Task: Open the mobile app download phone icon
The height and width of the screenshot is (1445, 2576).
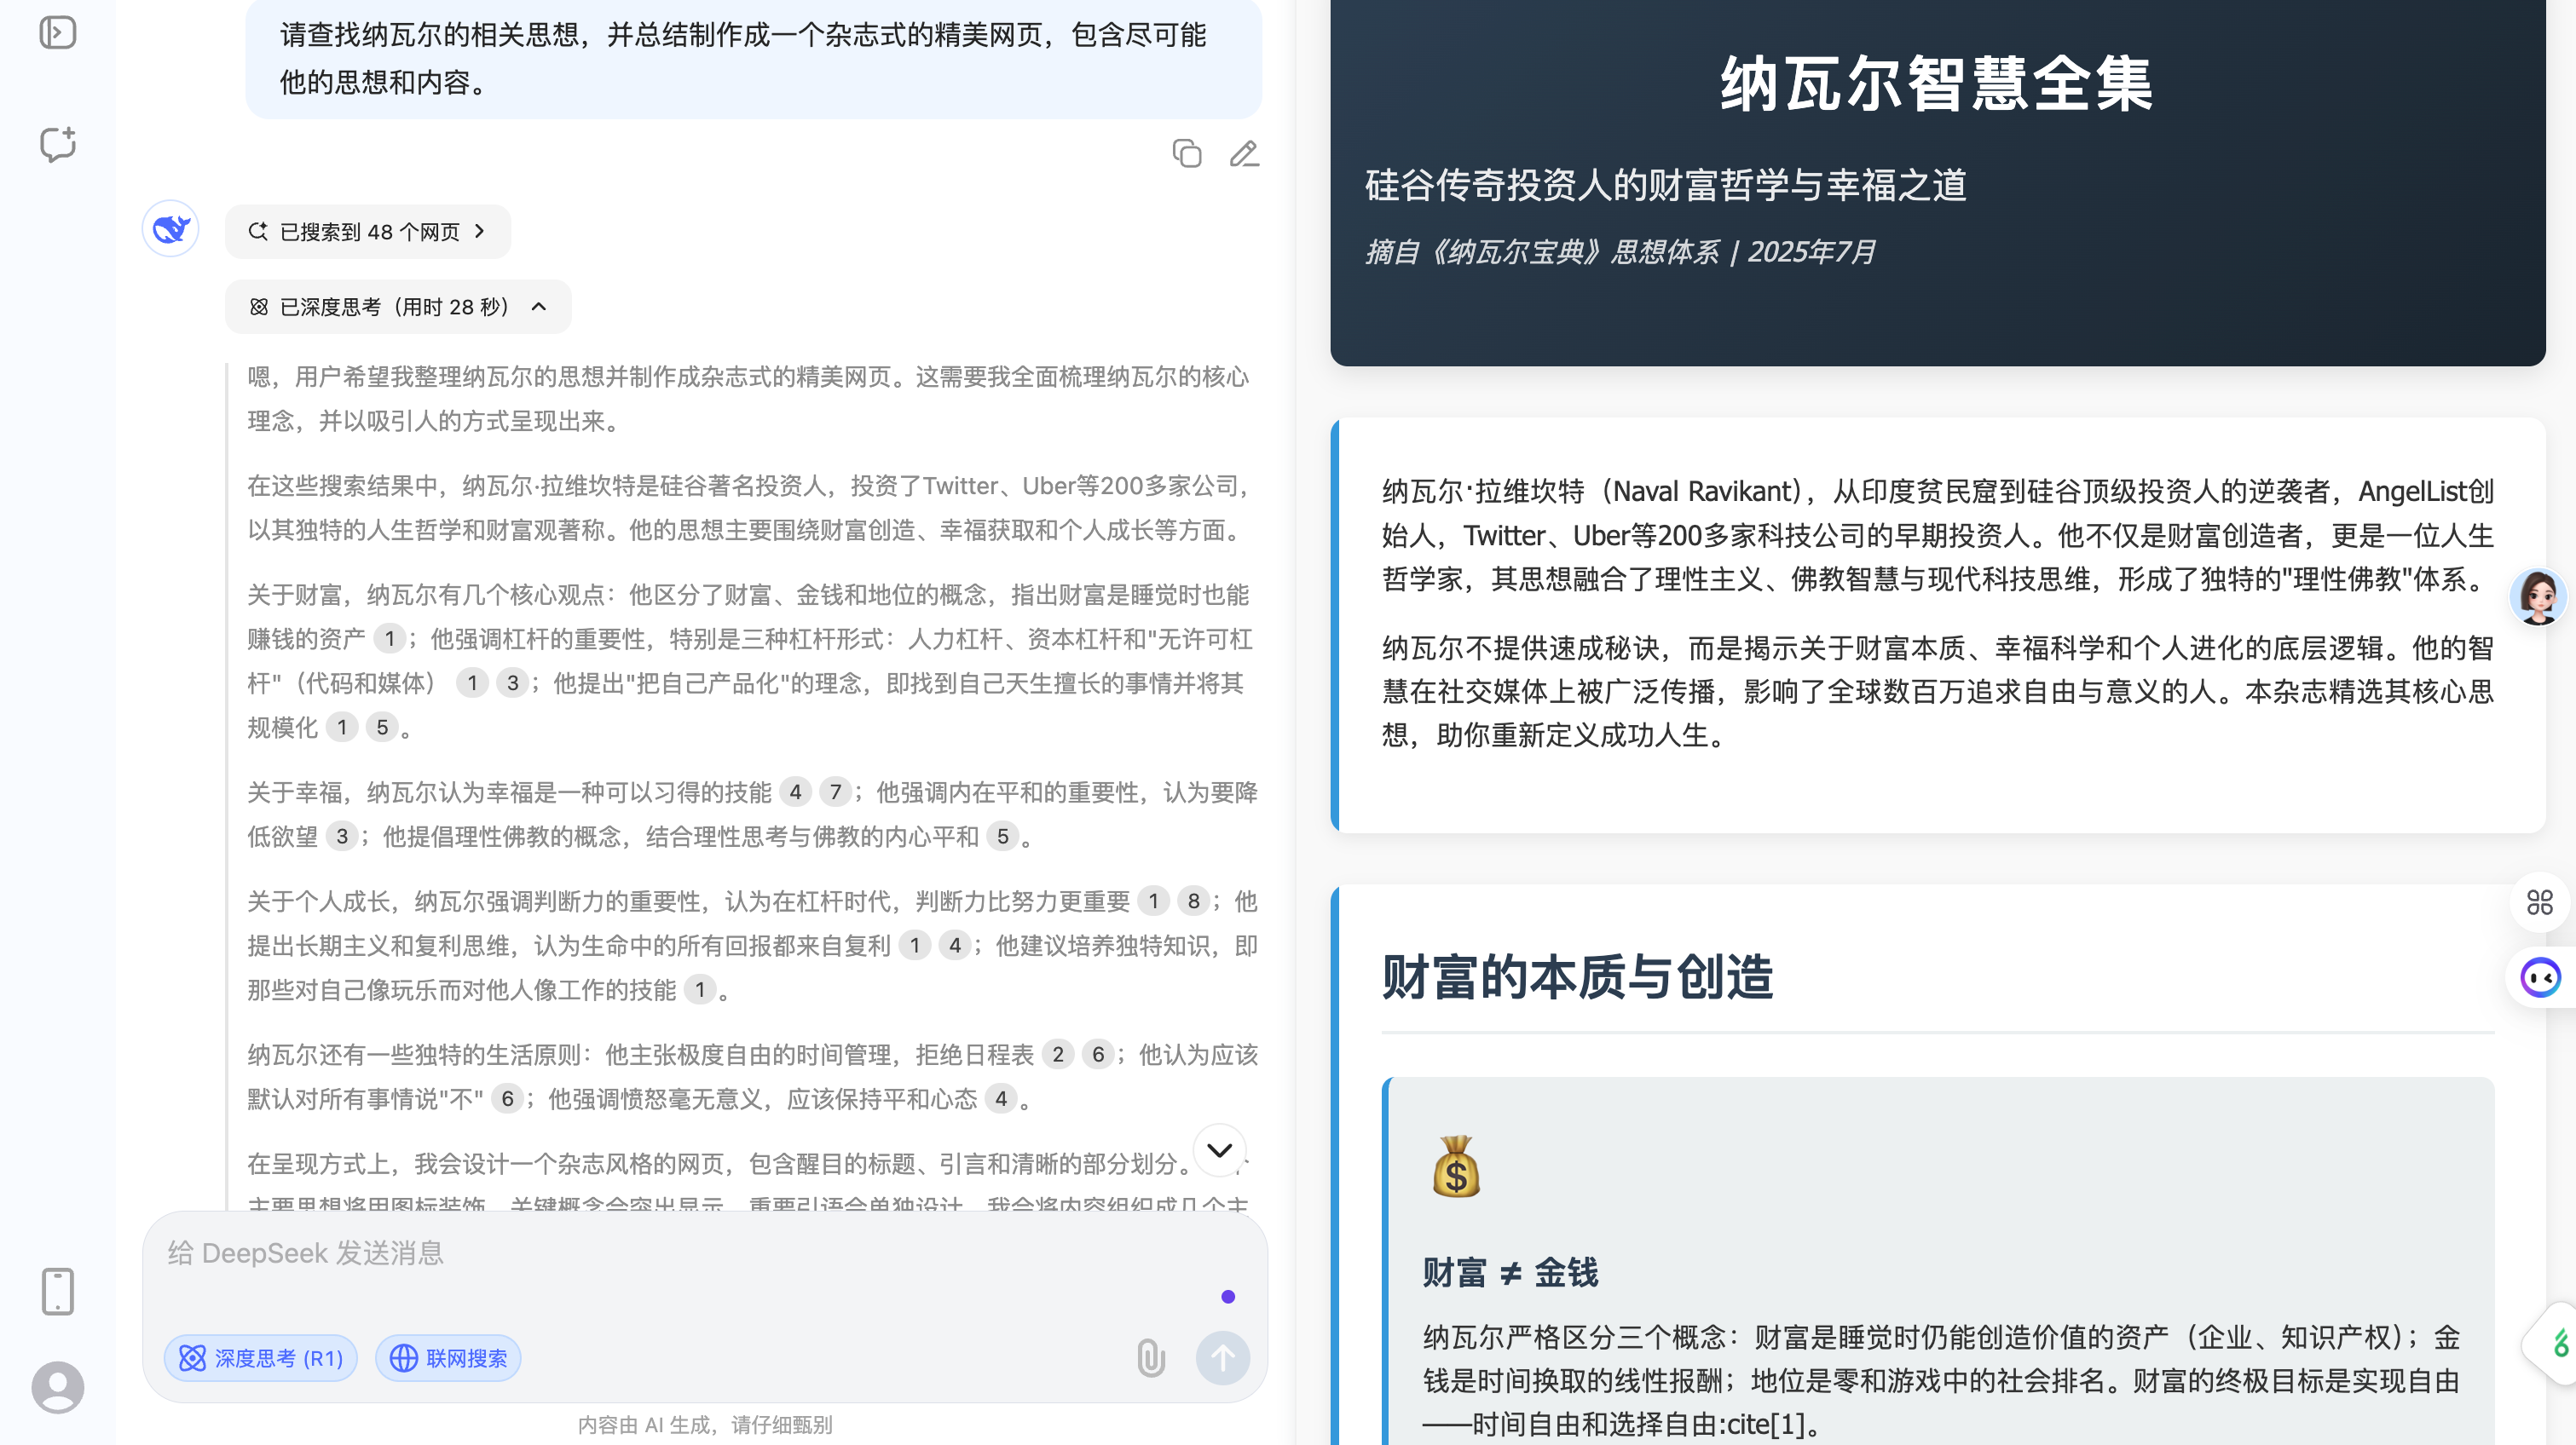Action: pos(58,1291)
